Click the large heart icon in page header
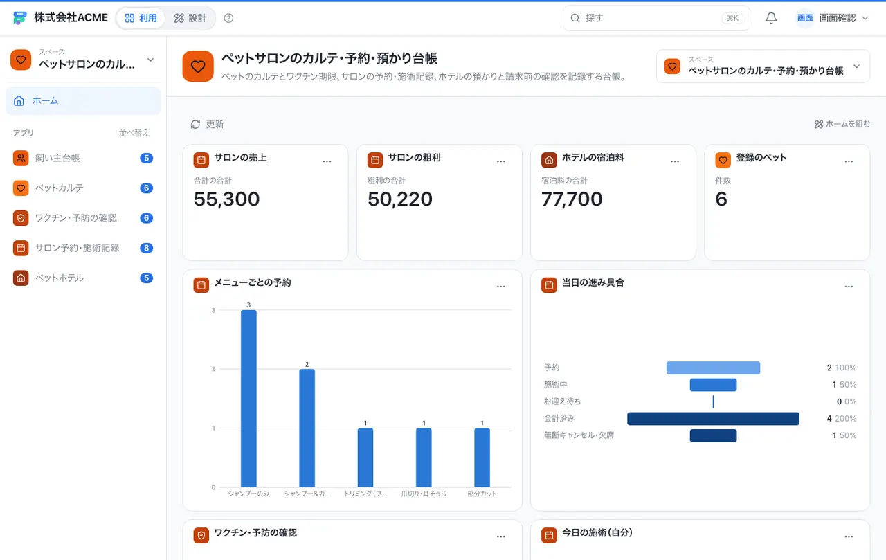Viewport: 886px width, 560px height. (198, 66)
